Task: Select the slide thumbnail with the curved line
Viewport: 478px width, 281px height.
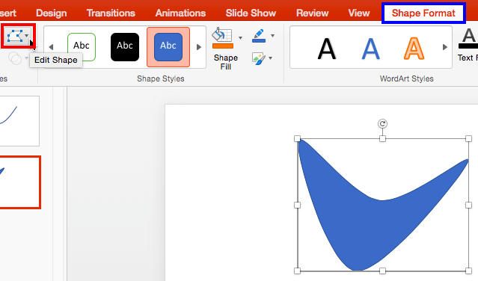Action: 19,121
